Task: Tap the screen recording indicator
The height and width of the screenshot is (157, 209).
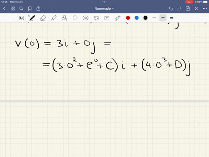Action: point(189,2)
